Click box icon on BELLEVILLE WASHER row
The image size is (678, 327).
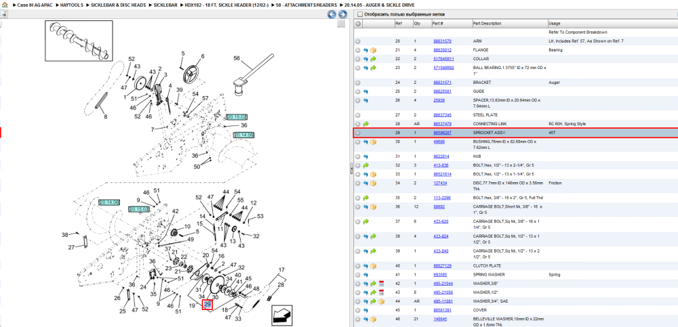[374, 320]
